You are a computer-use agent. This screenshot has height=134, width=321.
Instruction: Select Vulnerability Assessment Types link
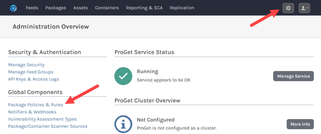tap(42, 119)
